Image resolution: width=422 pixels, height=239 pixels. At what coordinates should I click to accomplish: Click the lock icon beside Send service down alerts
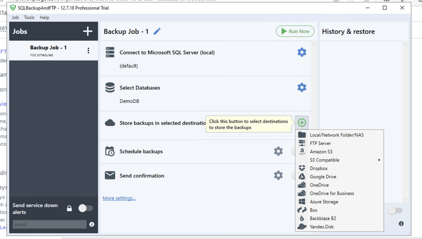click(69, 208)
